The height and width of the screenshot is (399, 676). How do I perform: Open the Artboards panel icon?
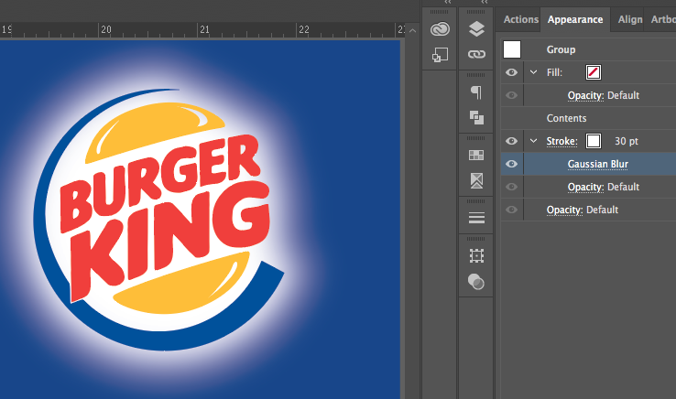point(476,256)
